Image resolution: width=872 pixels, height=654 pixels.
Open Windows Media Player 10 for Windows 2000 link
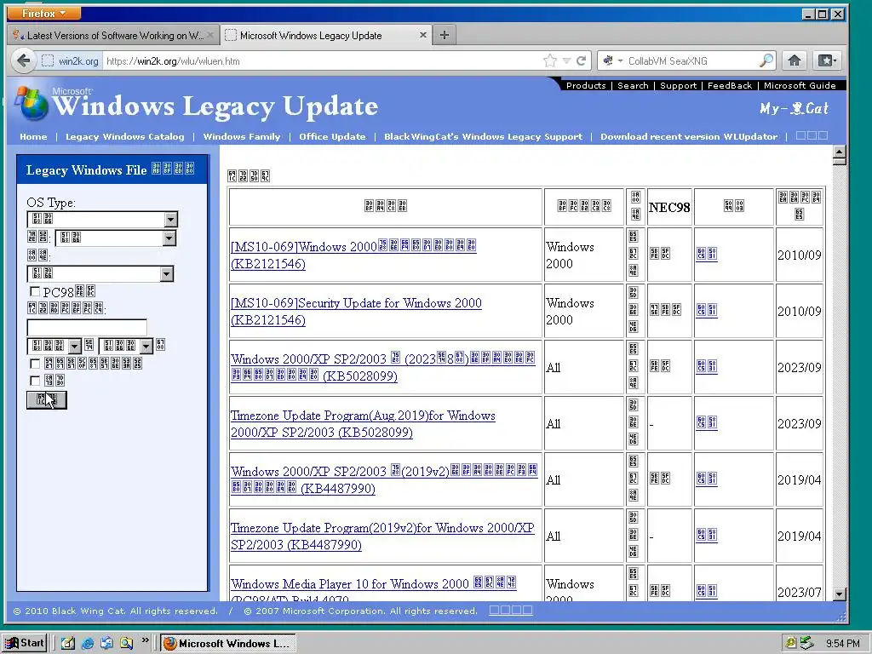pyautogui.click(x=374, y=589)
